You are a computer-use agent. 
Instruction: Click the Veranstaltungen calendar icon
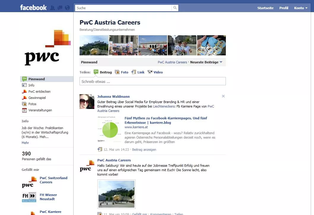point(24,110)
